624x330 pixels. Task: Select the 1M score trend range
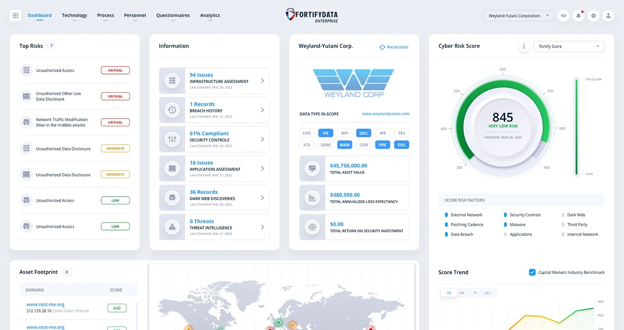(x=449, y=293)
